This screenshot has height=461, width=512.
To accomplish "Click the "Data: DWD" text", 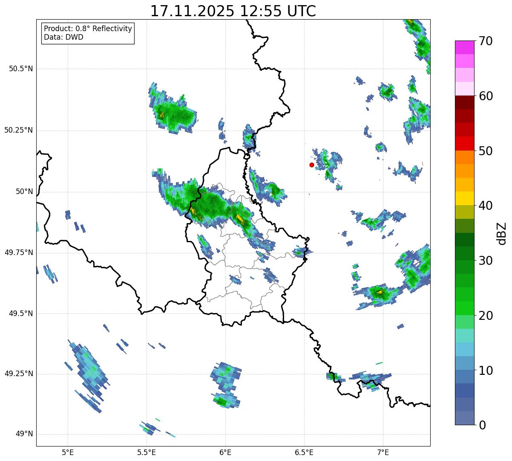I will (x=63, y=37).
